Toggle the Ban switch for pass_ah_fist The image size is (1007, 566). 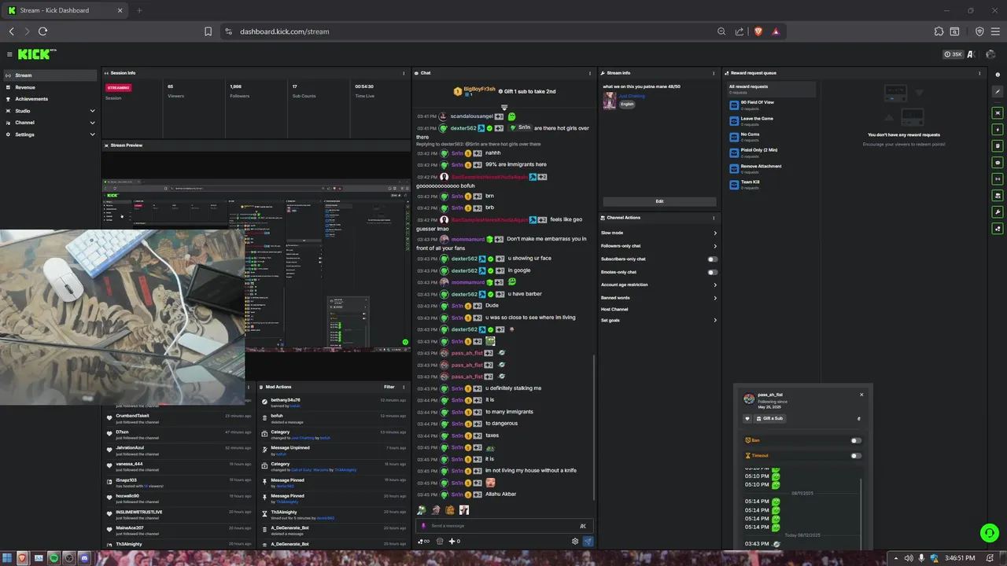point(856,440)
